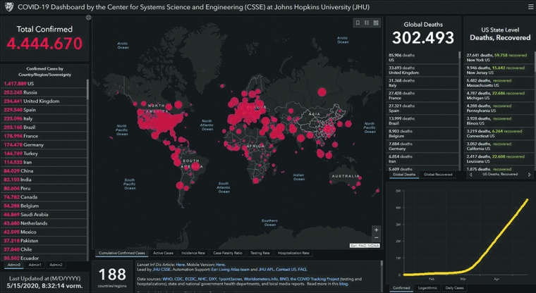Select the Logarithmic chart tab
This screenshot has width=536, height=293.
427,288
